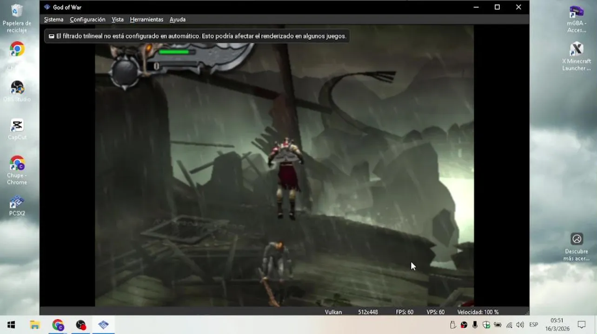Click the FPS: 60 status entry
The height and width of the screenshot is (334, 597).
(x=405, y=312)
